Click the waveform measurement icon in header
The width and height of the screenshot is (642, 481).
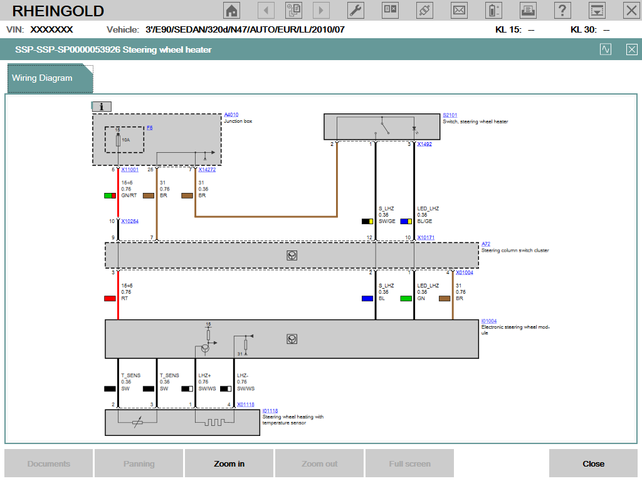pos(606,49)
